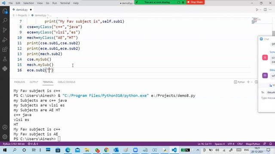
Task: Click the 'You are screen sharing' indicator
Action: point(157,2)
